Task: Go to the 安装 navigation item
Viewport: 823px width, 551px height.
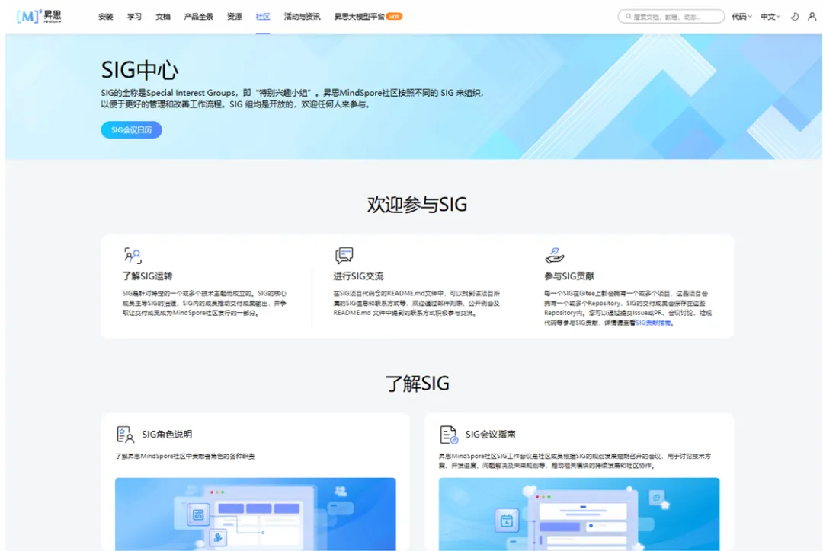Action: 106,17
